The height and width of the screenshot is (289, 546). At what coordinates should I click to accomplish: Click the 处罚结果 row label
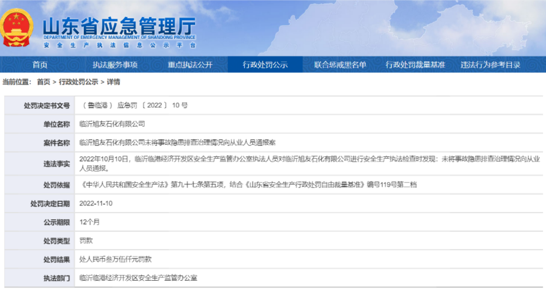57,259
